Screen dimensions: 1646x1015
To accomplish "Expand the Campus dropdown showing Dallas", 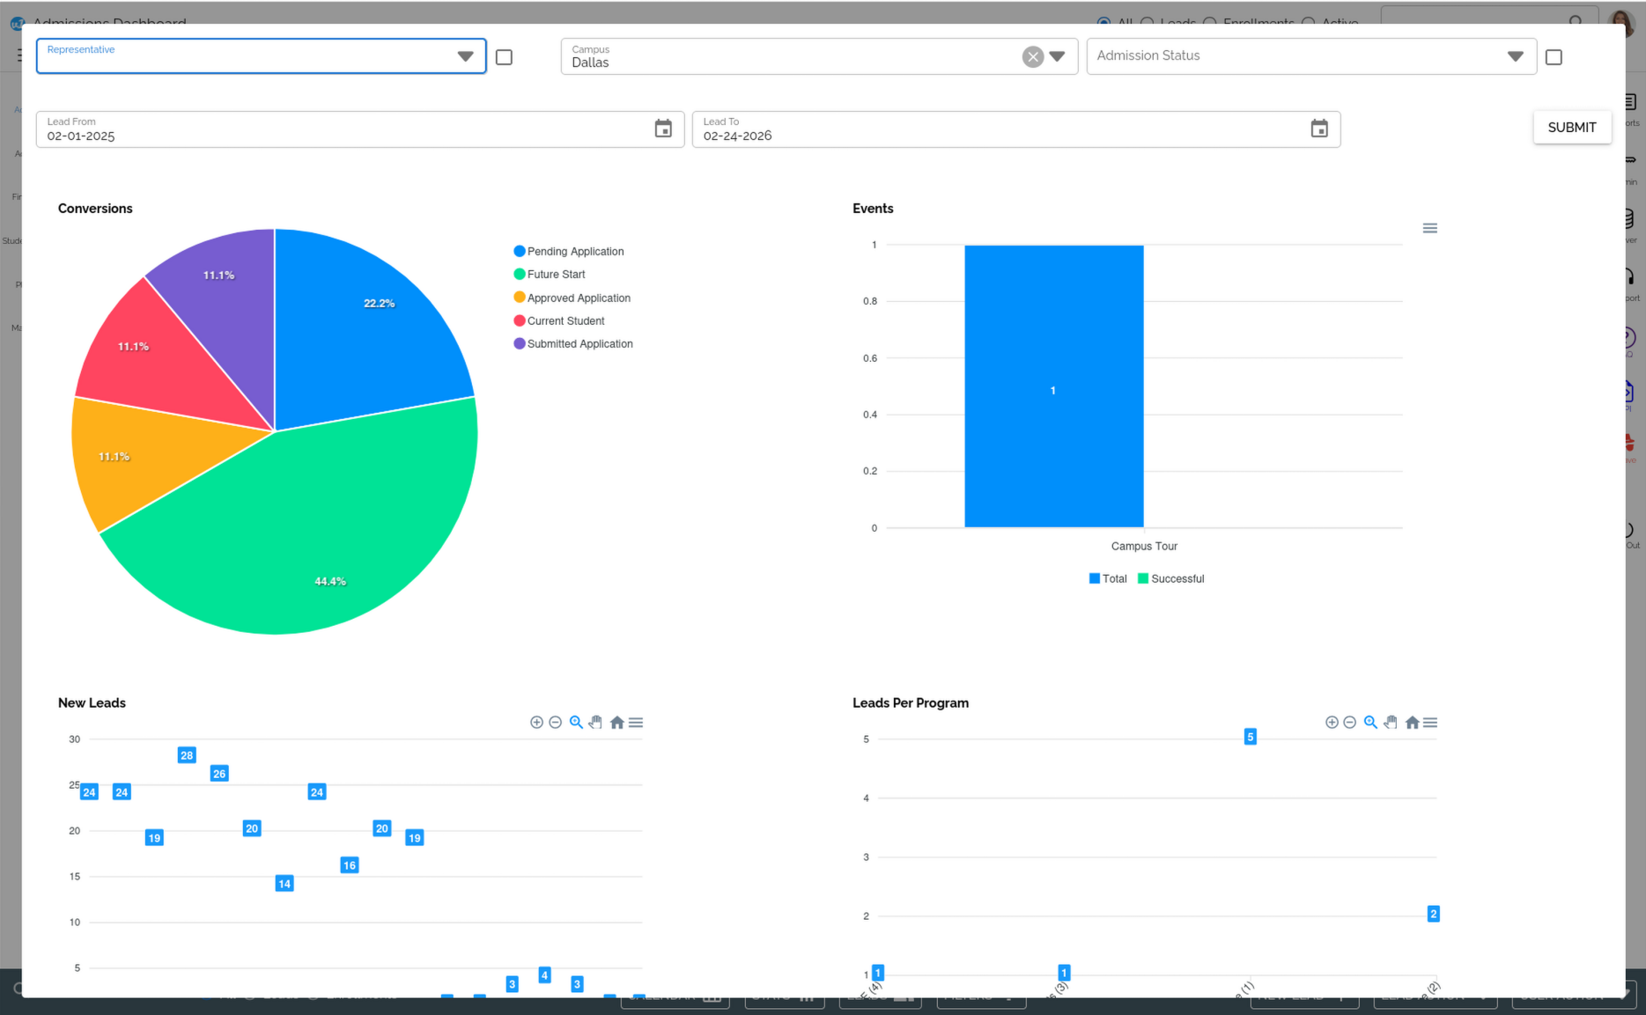I will click(x=1057, y=55).
